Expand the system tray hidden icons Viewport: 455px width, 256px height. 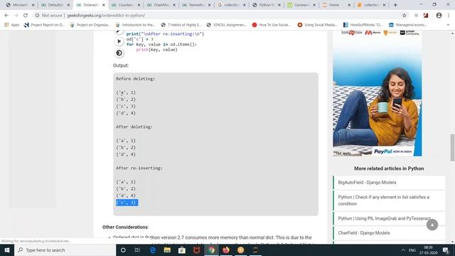(403, 250)
